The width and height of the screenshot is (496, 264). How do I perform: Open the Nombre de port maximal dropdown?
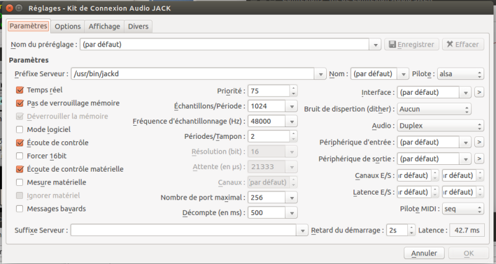(291, 198)
